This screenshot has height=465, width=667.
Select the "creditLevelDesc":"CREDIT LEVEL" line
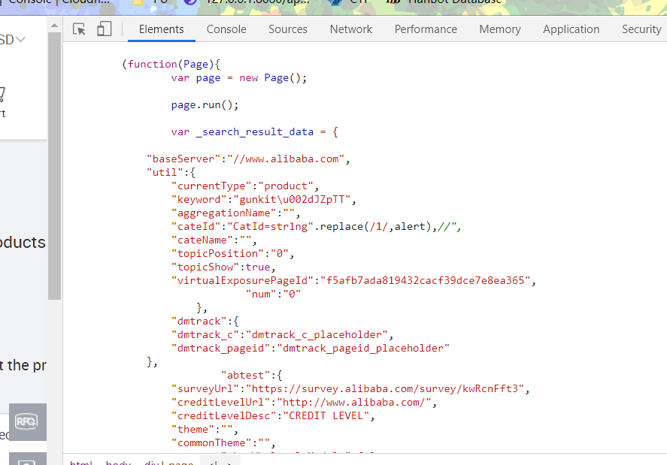(273, 416)
